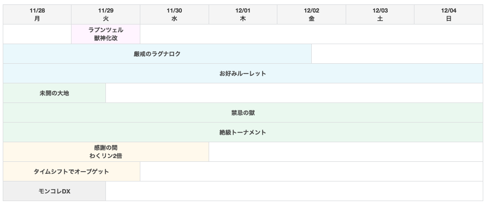Screen dimensions: 486x206
Task: Open the ラプンツェル 獣神化改 event
Action: 106,34
